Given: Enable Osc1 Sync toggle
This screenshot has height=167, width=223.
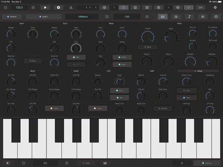Looking at the screenshot, I should (x=33, y=61).
